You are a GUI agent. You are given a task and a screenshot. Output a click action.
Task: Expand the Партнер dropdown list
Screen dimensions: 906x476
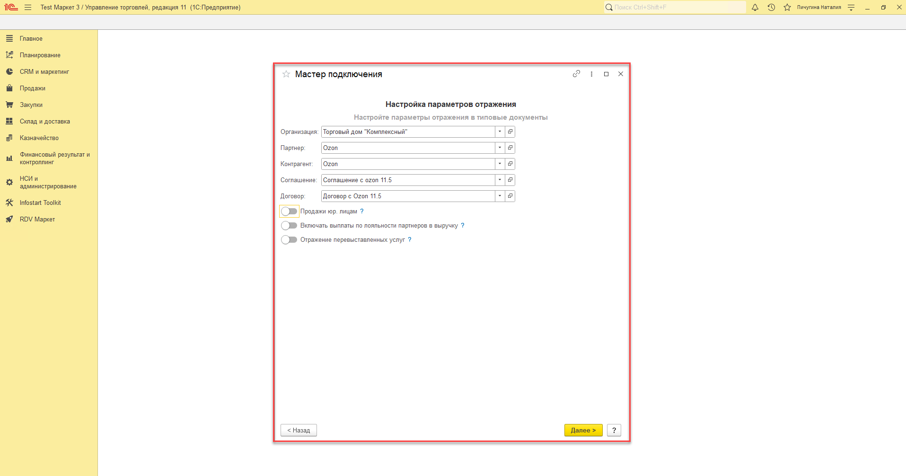point(500,148)
